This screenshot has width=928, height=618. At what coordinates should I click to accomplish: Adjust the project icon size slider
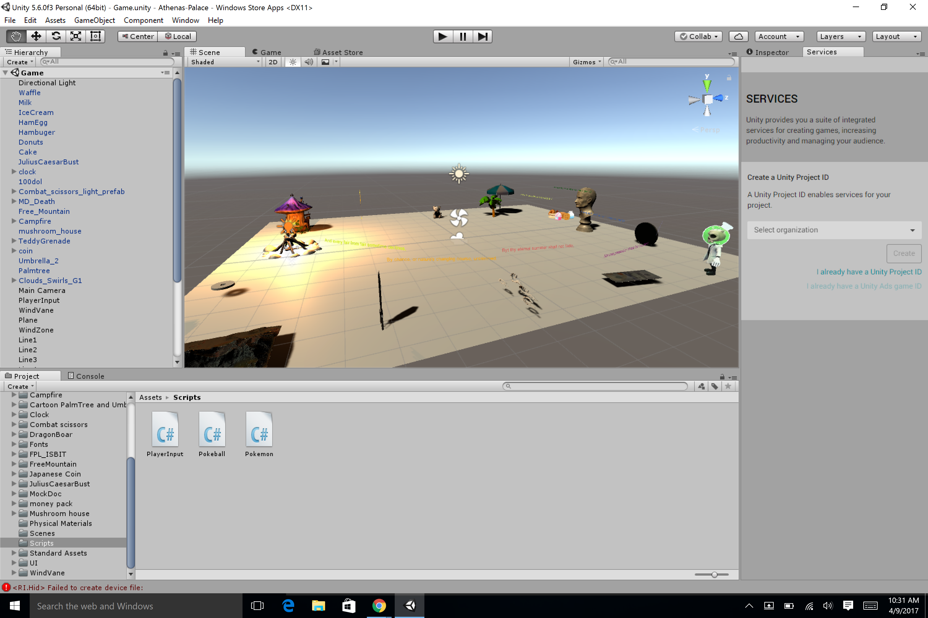click(x=714, y=575)
